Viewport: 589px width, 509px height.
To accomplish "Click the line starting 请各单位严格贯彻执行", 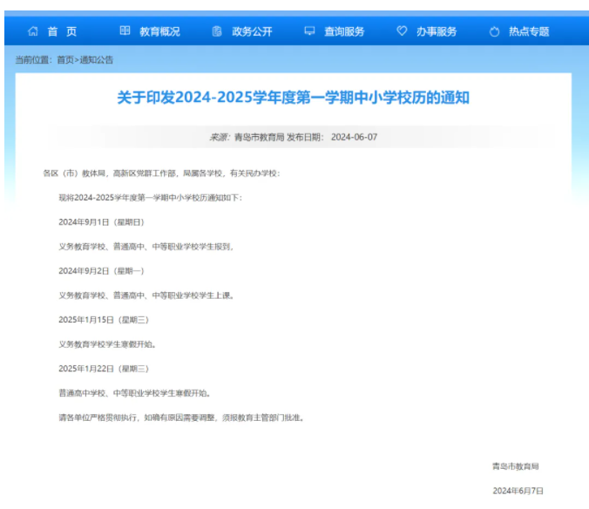I will point(181,417).
